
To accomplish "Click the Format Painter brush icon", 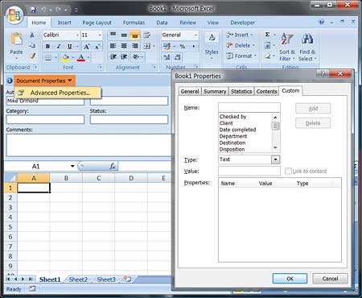I will pyautogui.click(x=32, y=56).
